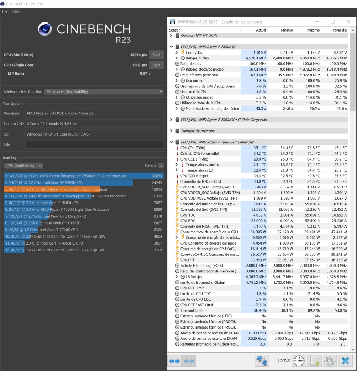Click the thermometer icon beside CPU IOD Hotspot
Screen dimensions: 357x371
(x=177, y=176)
